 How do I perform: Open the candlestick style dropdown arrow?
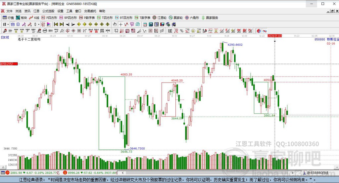(x=39, y=24)
